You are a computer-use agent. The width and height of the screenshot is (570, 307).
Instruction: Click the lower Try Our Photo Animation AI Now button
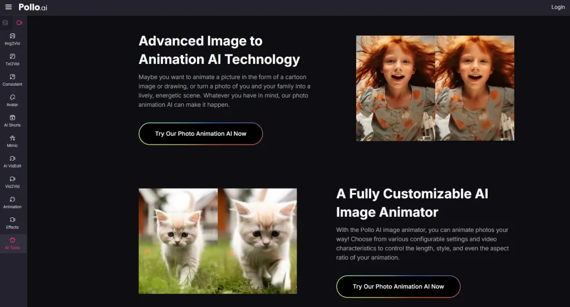click(399, 286)
